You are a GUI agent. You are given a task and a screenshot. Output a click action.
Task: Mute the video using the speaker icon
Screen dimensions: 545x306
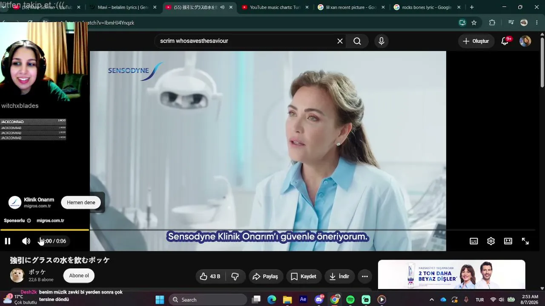coord(26,241)
